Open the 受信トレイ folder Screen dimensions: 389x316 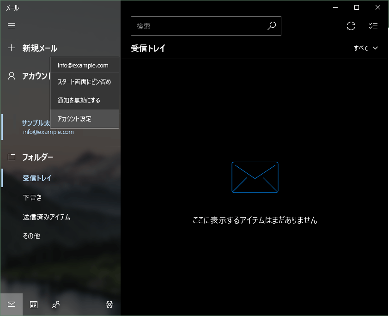[x=37, y=178]
